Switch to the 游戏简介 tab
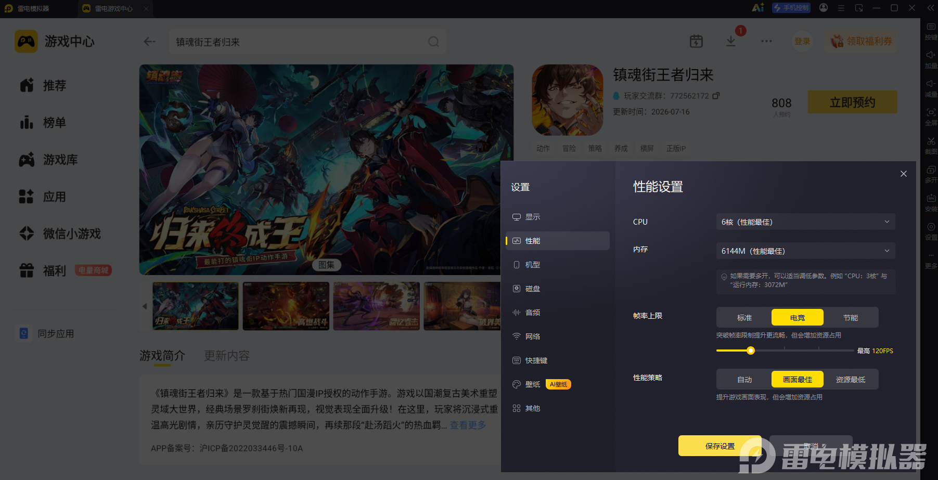Screen dimensions: 938x480 (x=162, y=356)
